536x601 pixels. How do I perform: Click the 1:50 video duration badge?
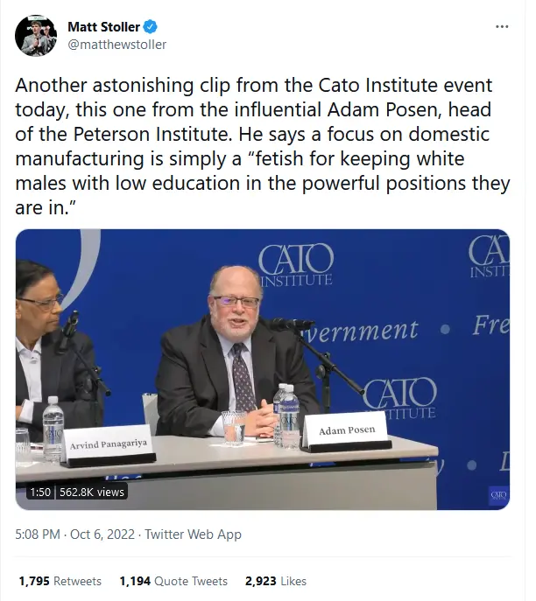point(40,492)
